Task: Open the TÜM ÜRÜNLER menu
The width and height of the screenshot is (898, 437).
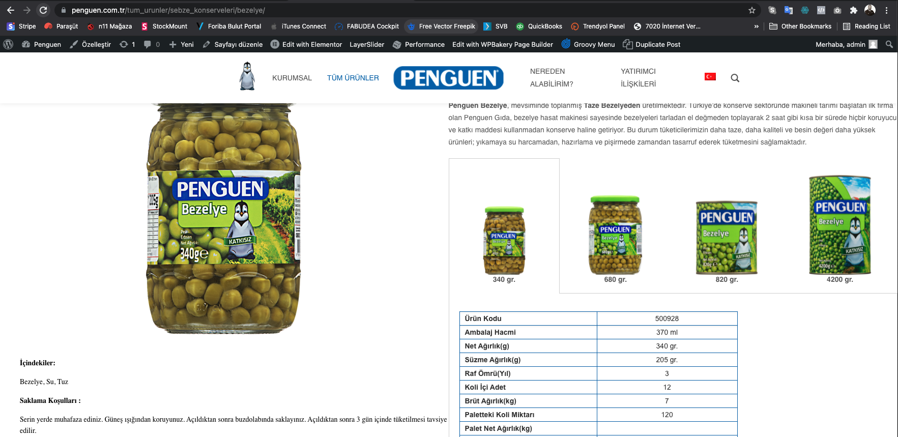Action: (x=353, y=78)
